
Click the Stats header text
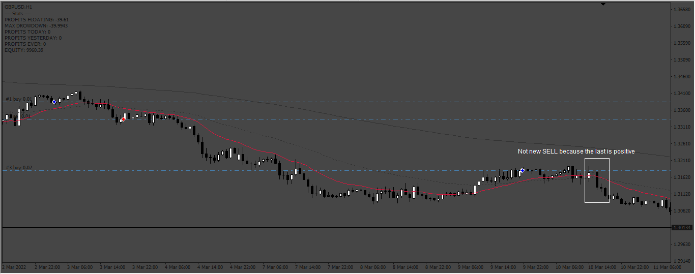coord(18,13)
